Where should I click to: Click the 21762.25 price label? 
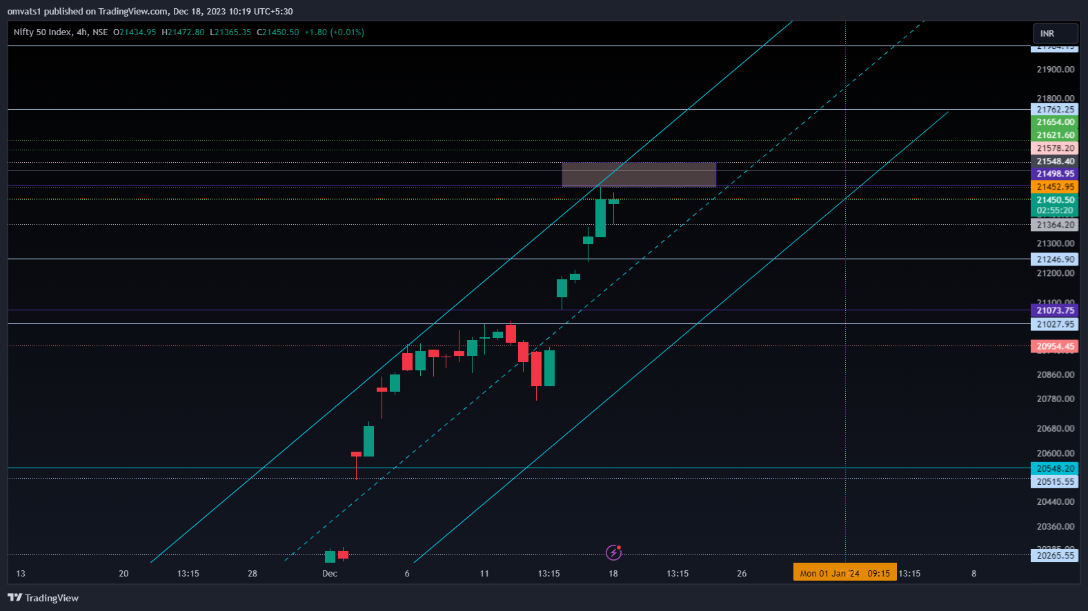coord(1055,109)
